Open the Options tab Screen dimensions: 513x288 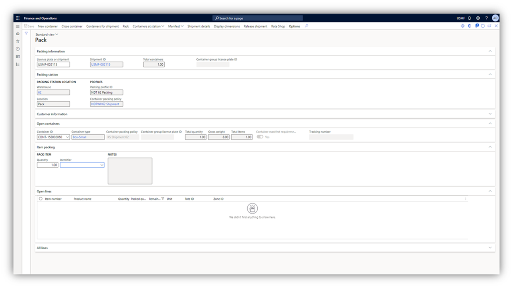point(295,26)
